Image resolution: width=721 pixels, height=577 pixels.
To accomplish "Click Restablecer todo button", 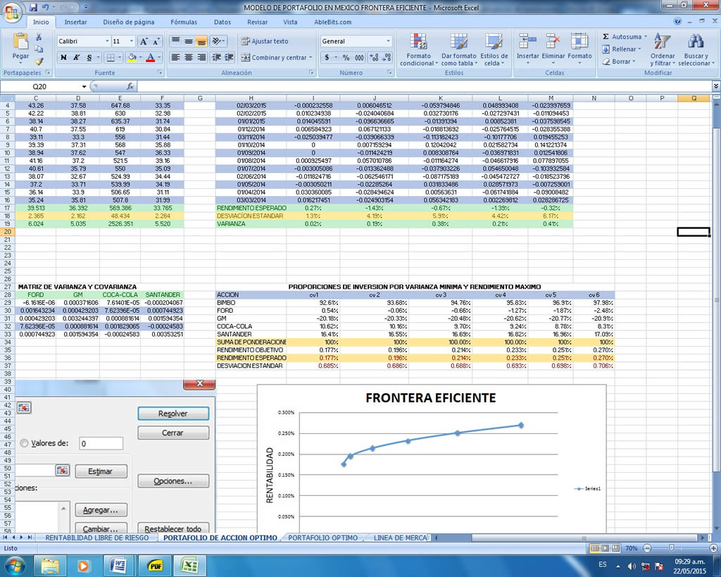I will [173, 528].
